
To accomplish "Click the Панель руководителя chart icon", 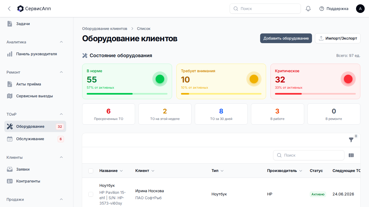I will point(10,54).
